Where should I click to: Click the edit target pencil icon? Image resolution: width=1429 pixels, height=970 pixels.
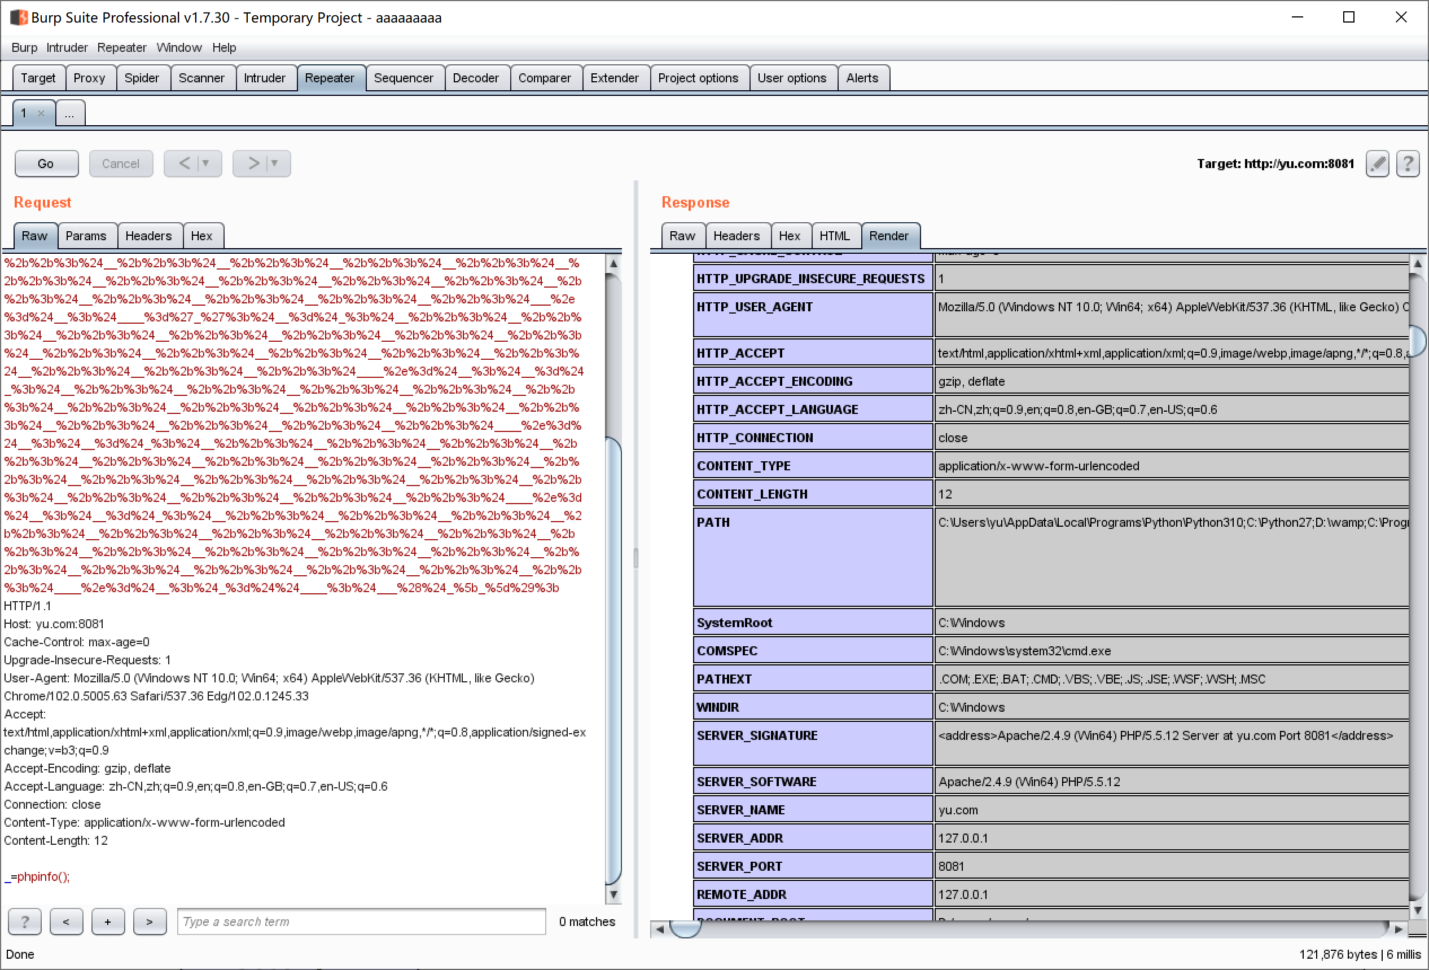coord(1377,164)
